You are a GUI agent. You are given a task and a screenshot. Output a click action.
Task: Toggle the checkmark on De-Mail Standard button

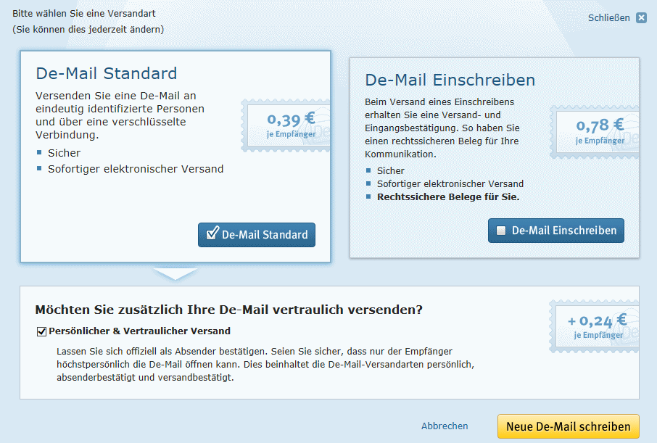pos(212,233)
